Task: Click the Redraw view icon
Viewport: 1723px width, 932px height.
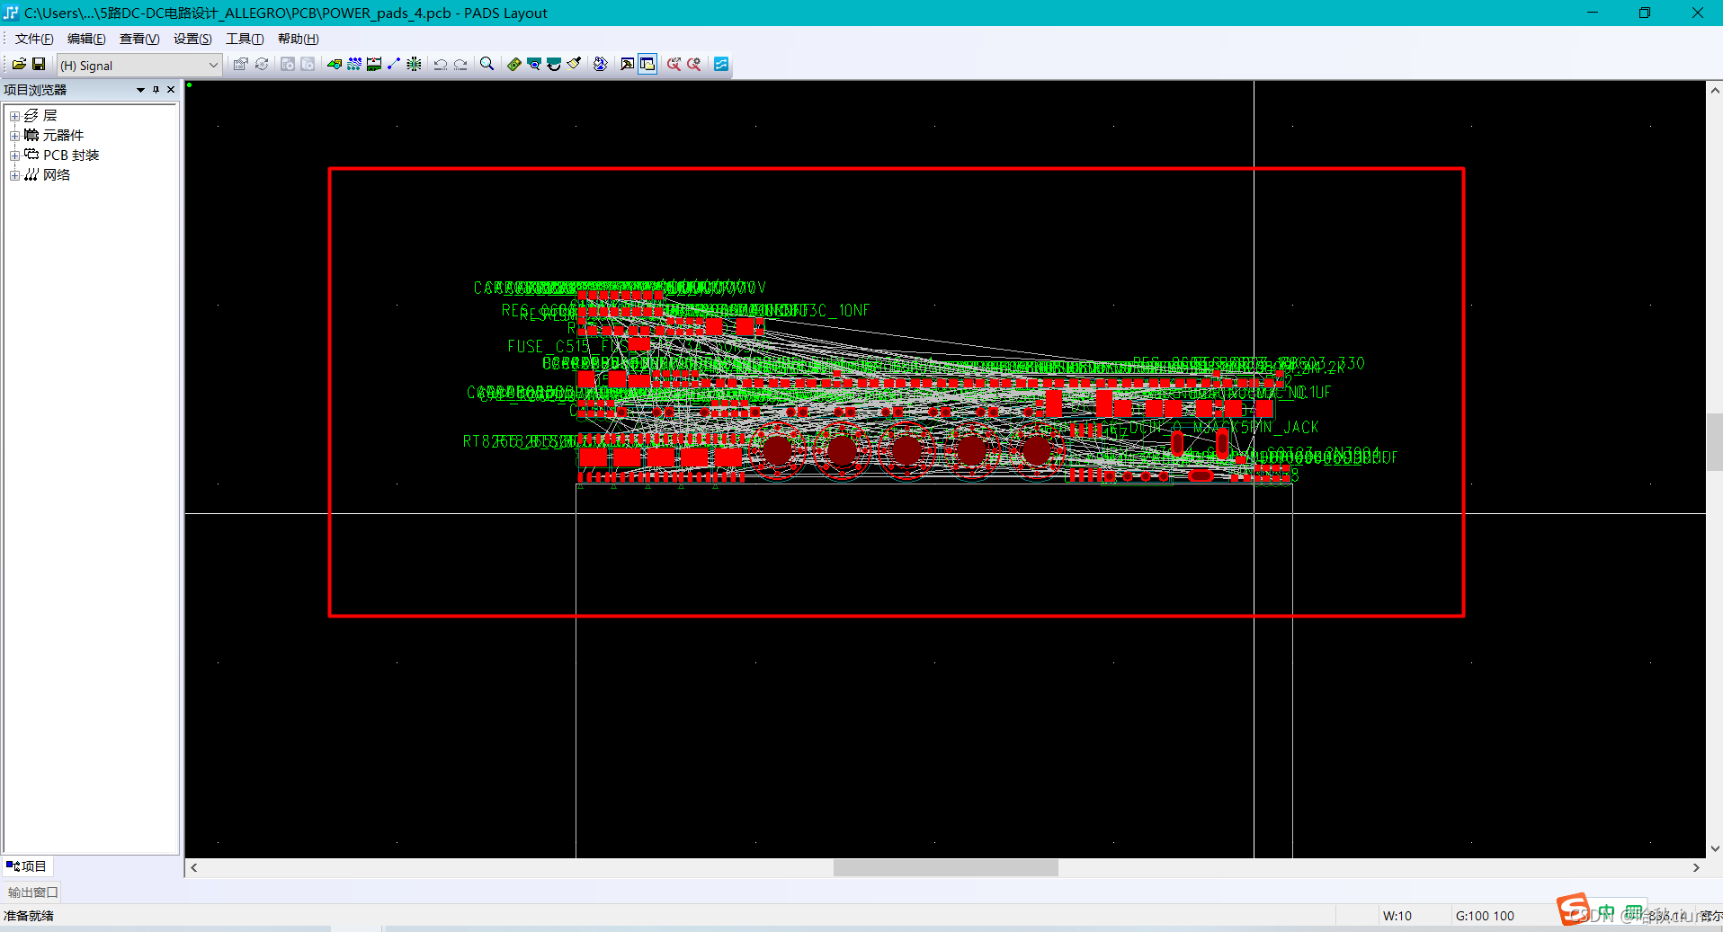Action: click(x=534, y=64)
